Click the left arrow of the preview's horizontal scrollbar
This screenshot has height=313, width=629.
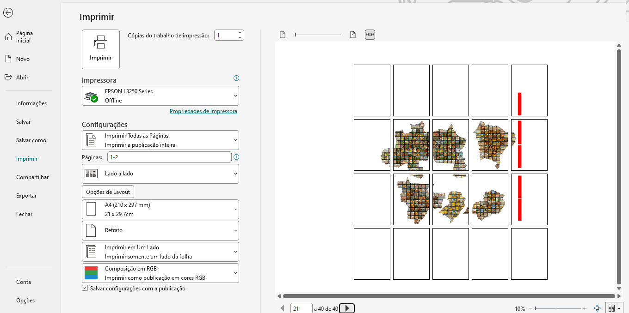278,296
